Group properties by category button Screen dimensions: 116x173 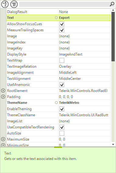(14, 4)
